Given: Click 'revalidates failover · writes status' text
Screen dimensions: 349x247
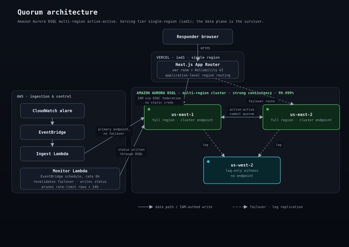Looking at the screenshot, I should 70,182.
